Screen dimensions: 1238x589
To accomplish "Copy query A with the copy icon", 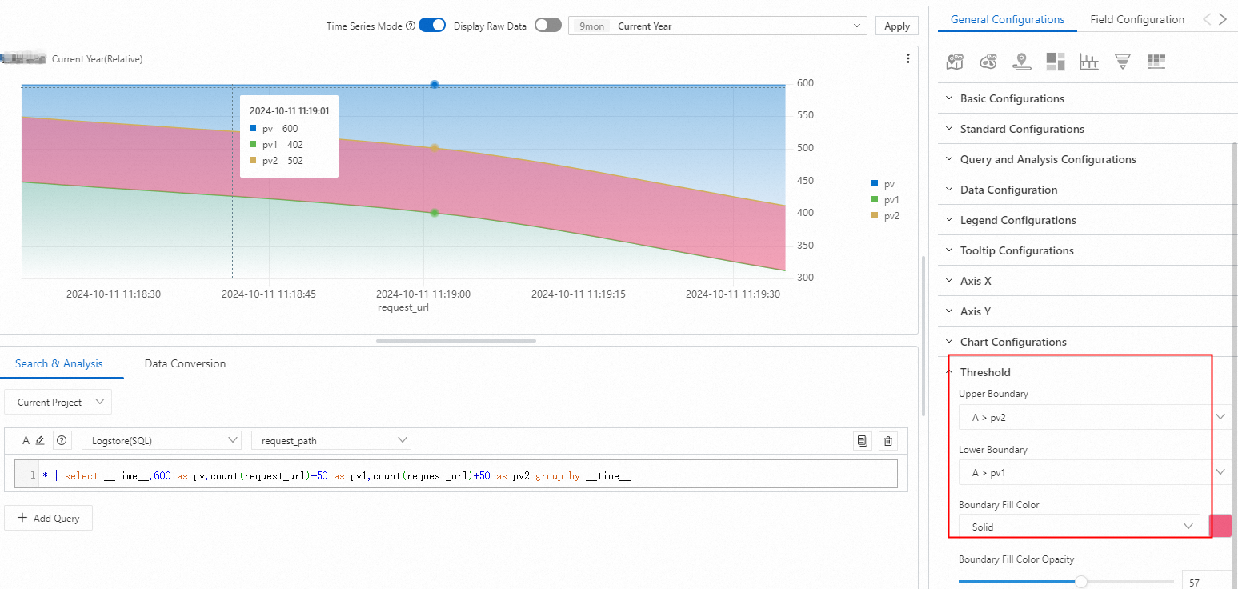I will tap(862, 440).
